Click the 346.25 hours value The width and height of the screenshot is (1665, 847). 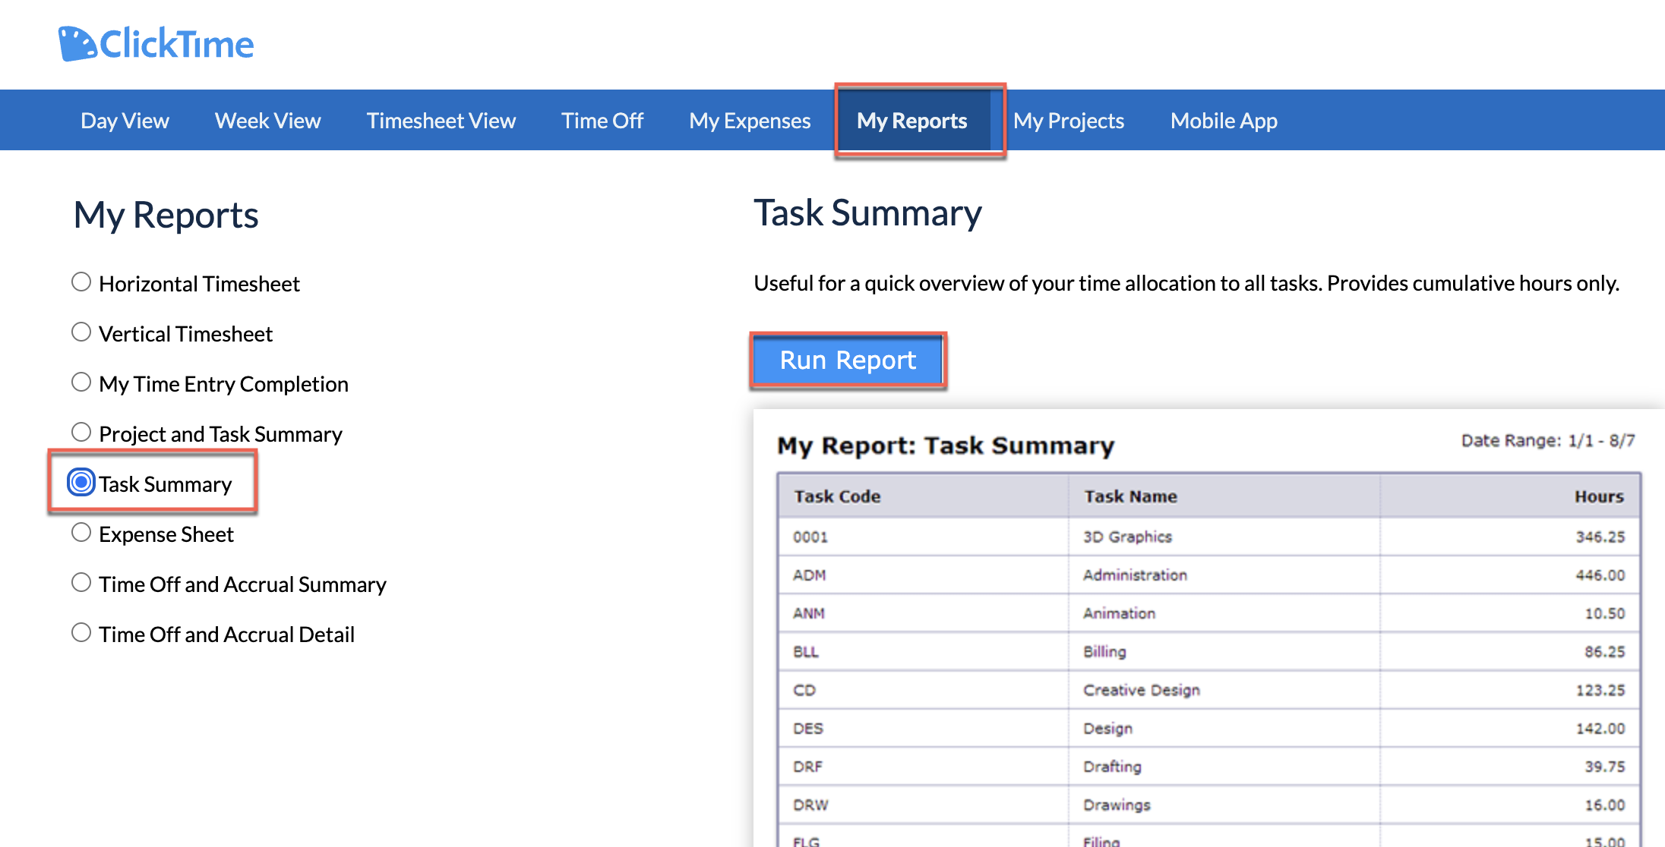(1600, 537)
